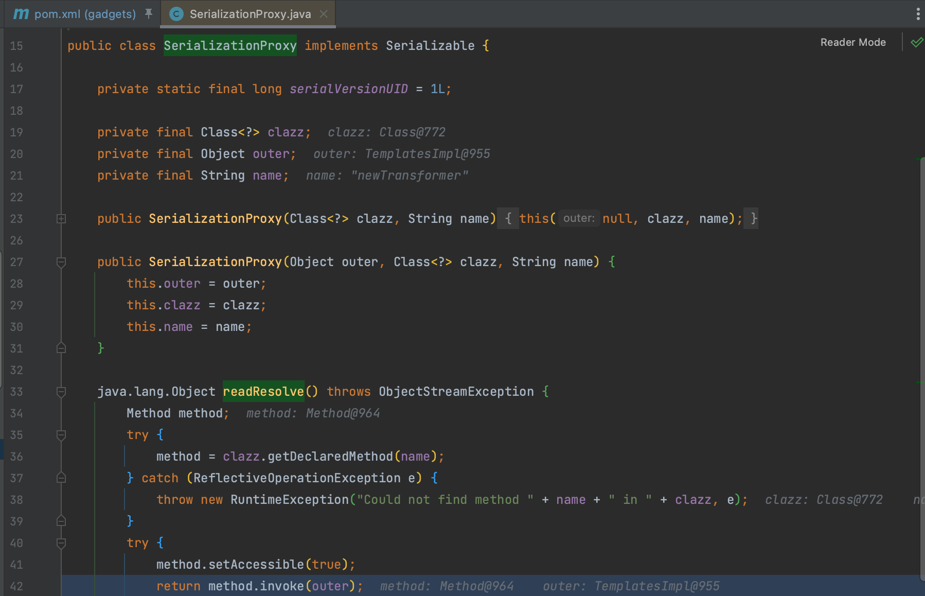
Task: Click the serialVersionUID field
Action: (349, 89)
